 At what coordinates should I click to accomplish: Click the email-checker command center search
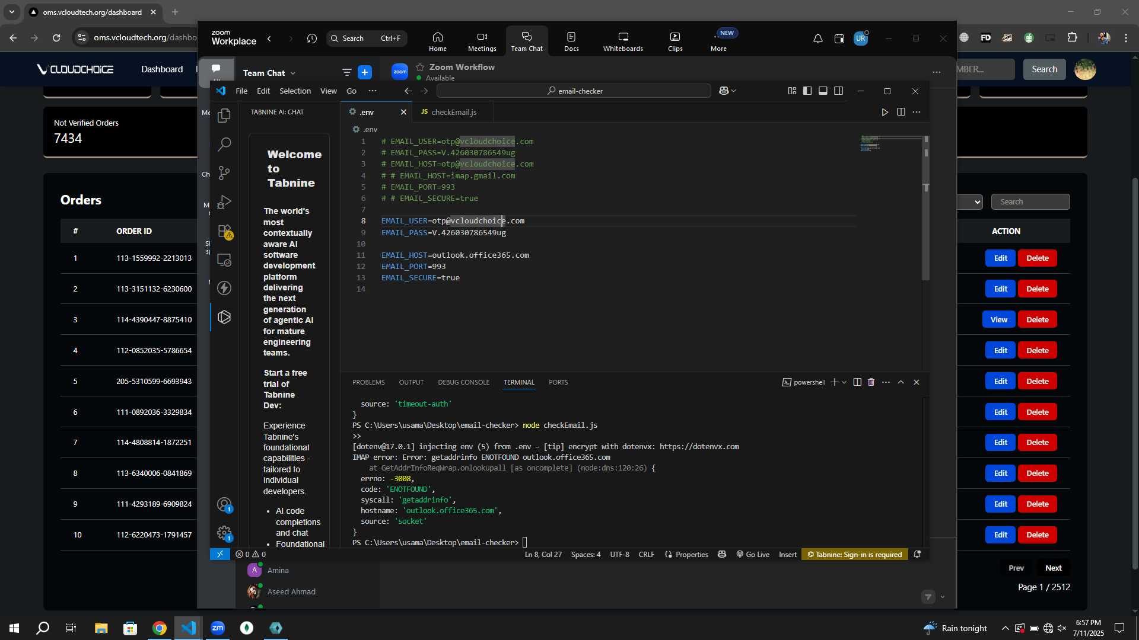[x=574, y=91]
